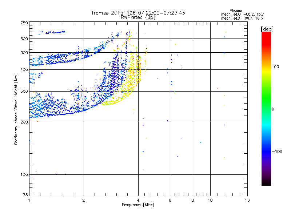The image size is (291, 218).
Task: Click the "500" height axis tick label
Action: point(24,53)
